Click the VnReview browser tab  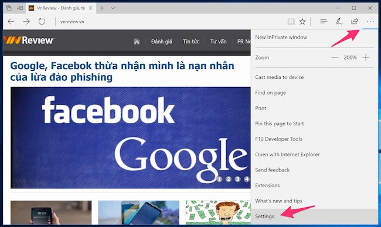(60, 8)
